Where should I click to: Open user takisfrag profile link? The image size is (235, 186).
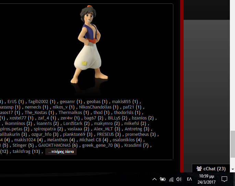click(x=22, y=152)
